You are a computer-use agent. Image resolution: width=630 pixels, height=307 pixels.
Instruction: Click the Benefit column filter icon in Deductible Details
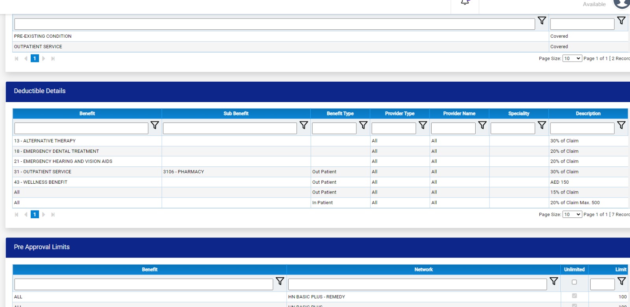(155, 125)
